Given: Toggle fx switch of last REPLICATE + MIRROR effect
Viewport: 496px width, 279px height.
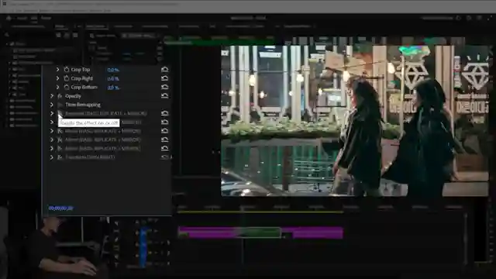Looking at the screenshot, I should coord(60,148).
